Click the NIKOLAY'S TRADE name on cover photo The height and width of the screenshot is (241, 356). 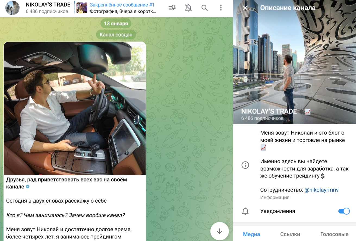pos(269,112)
